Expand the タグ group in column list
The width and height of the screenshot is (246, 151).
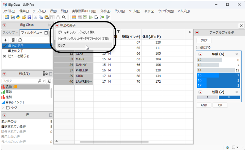point(3,108)
